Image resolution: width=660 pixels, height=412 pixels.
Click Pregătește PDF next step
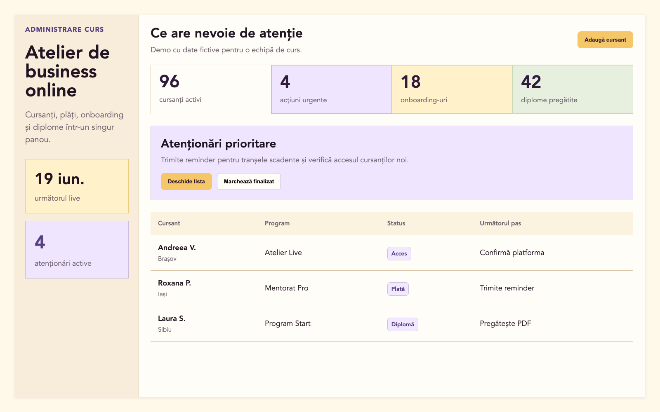click(505, 323)
